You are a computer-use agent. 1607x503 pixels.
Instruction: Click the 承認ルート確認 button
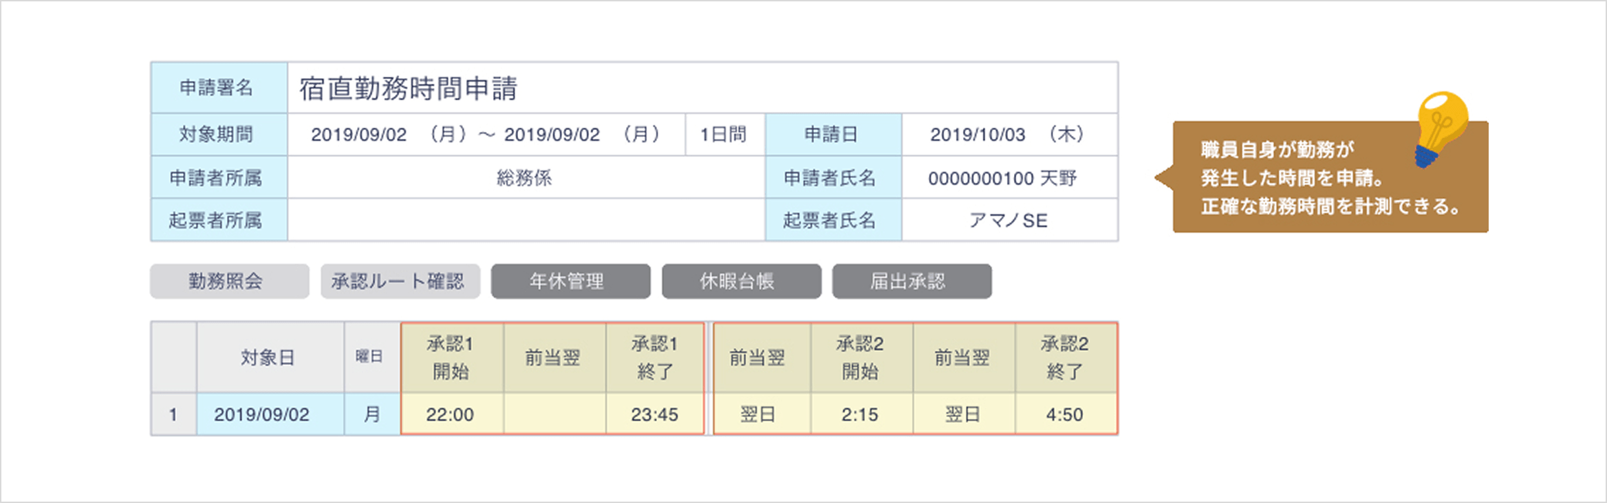[400, 281]
